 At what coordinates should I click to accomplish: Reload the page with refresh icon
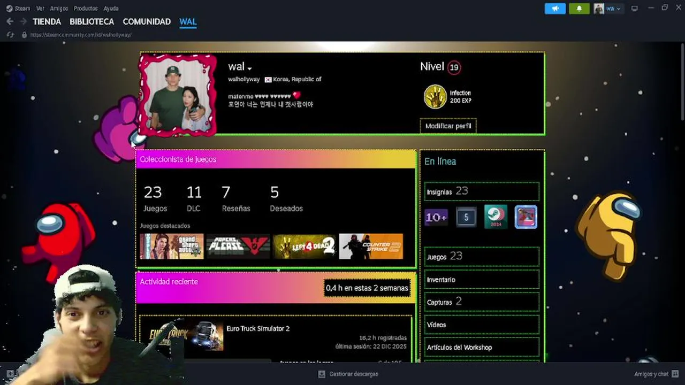click(10, 35)
